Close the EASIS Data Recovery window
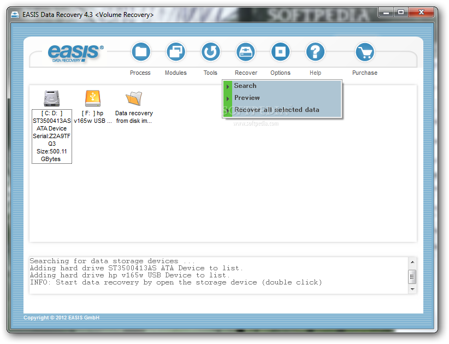The height and width of the screenshot is (344, 449). 421,13
